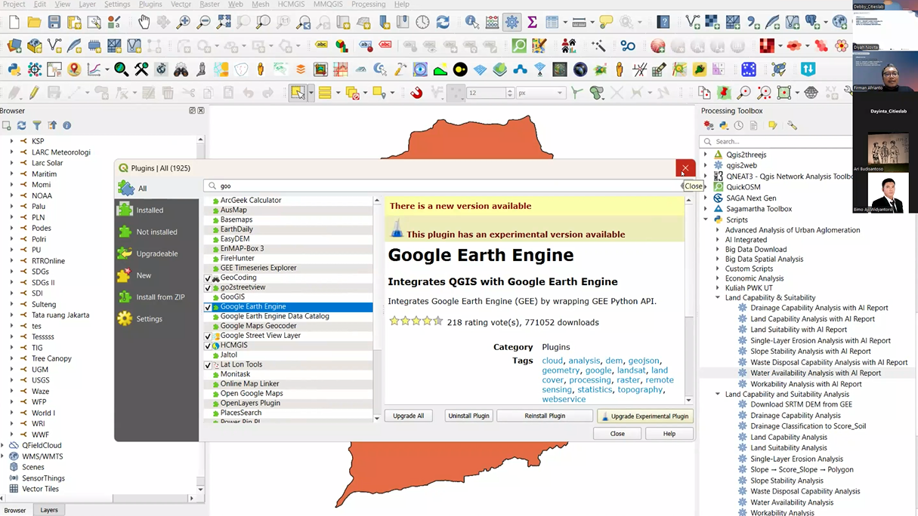Select the Zoom In magnifier tool
Image resolution: width=918 pixels, height=516 pixels.
click(x=184, y=23)
